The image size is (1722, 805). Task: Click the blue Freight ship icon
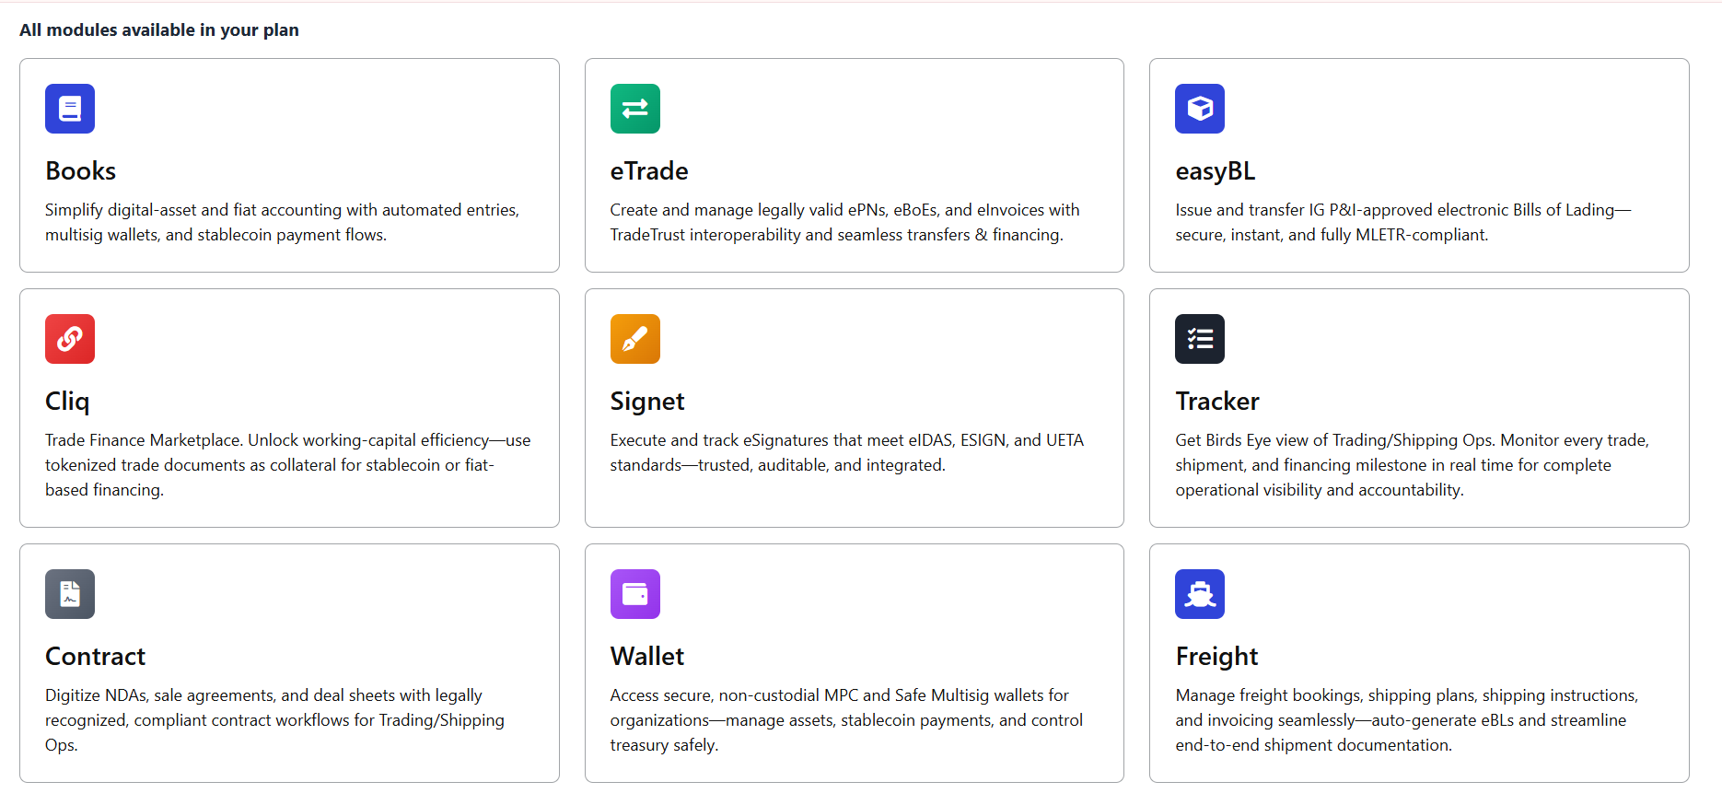[1199, 594]
